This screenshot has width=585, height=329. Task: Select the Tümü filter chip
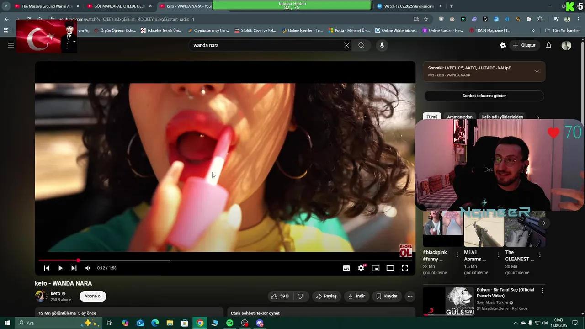432,117
